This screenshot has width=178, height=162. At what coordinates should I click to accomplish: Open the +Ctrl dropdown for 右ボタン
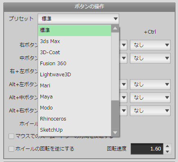(x=150, y=45)
